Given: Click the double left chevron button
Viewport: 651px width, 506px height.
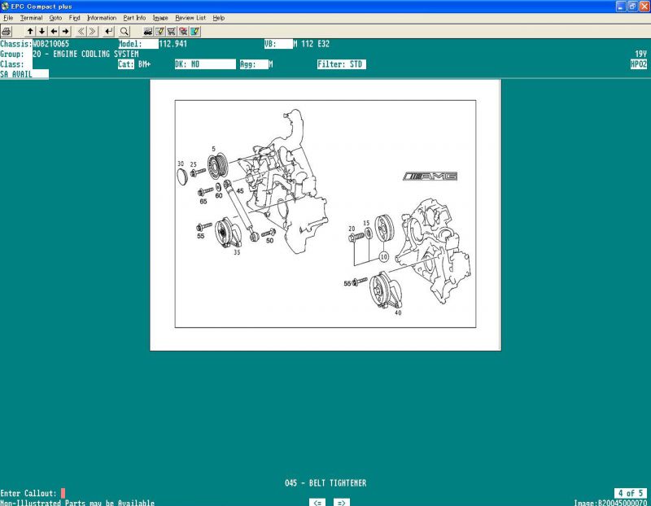Looking at the screenshot, I should (81, 31).
